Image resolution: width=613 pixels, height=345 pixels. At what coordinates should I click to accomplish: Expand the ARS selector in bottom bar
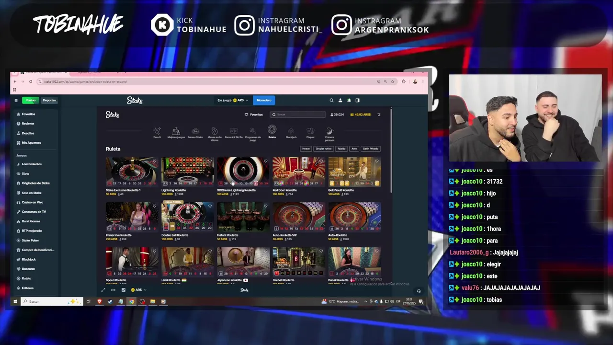pyautogui.click(x=139, y=290)
